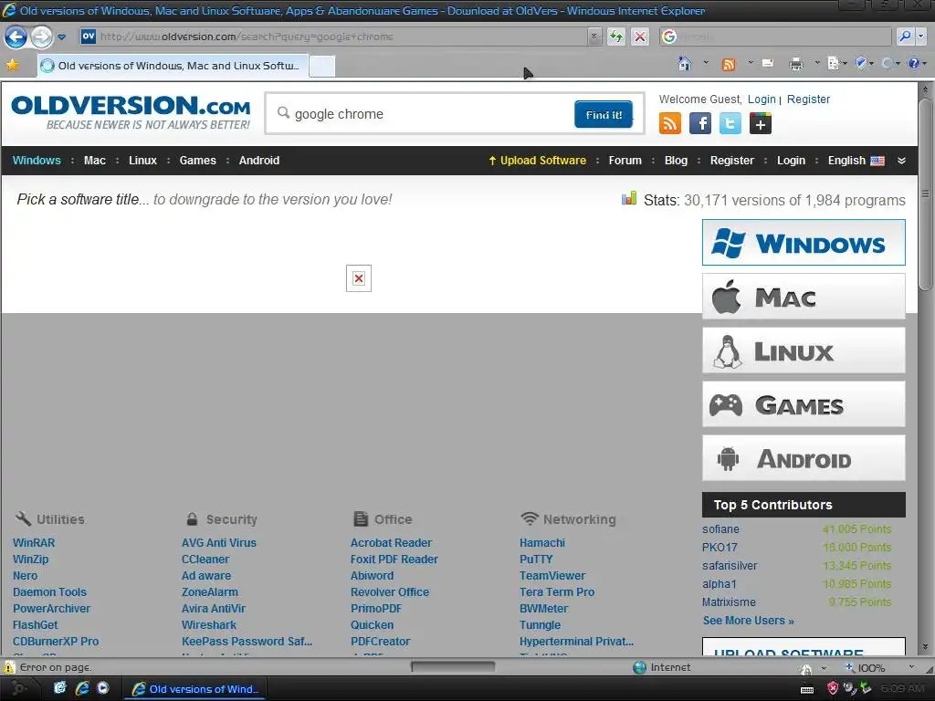This screenshot has width=935, height=701.
Task: Select Mac in the site navigation bar
Action: pos(95,161)
